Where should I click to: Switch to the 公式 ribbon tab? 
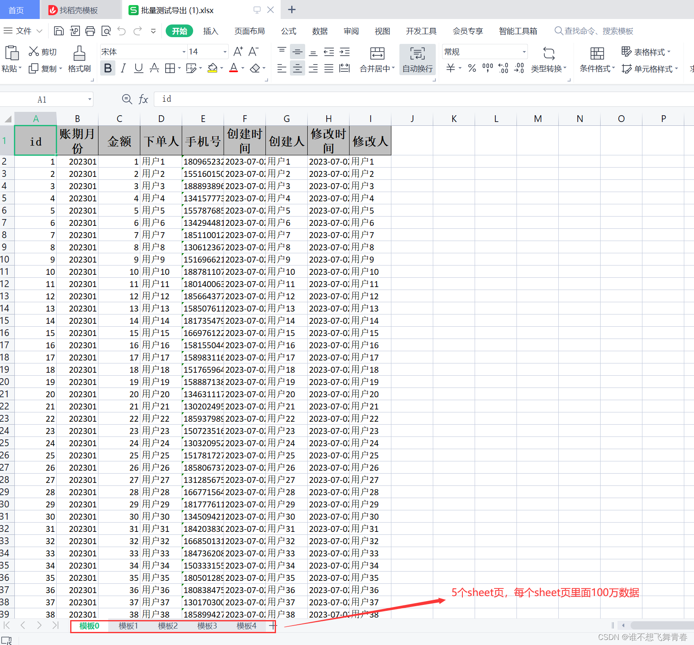289,31
